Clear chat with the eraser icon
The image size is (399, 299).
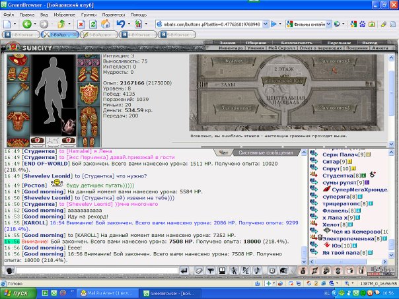click(199, 271)
